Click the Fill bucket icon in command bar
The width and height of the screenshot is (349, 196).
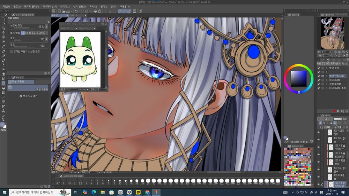tap(95, 11)
